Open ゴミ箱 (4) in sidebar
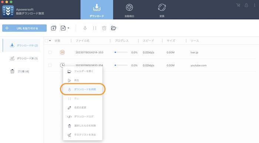 20,71
